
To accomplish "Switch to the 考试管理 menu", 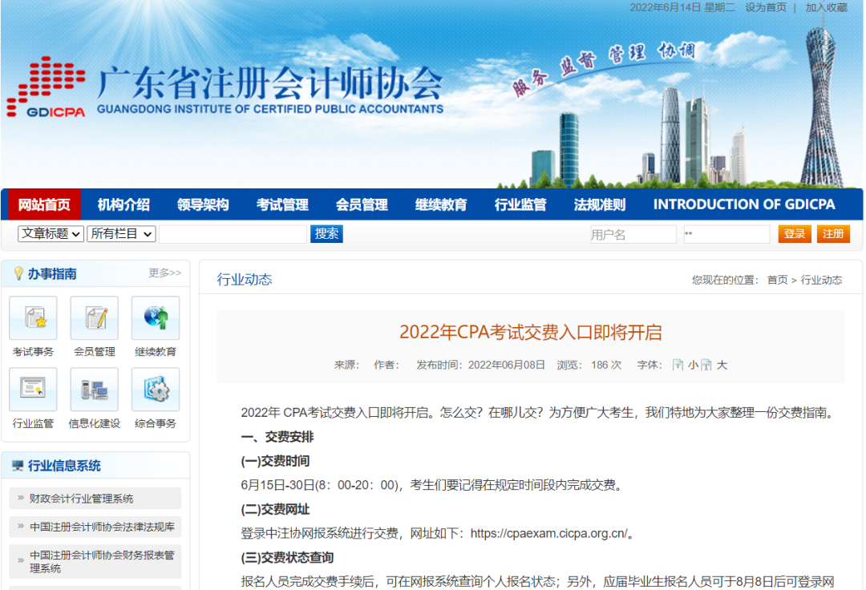I will (x=281, y=204).
